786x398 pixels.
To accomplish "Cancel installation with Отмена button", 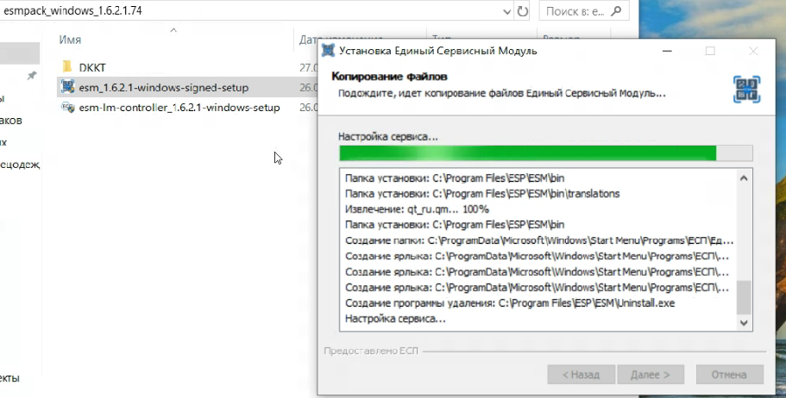I will (x=729, y=375).
